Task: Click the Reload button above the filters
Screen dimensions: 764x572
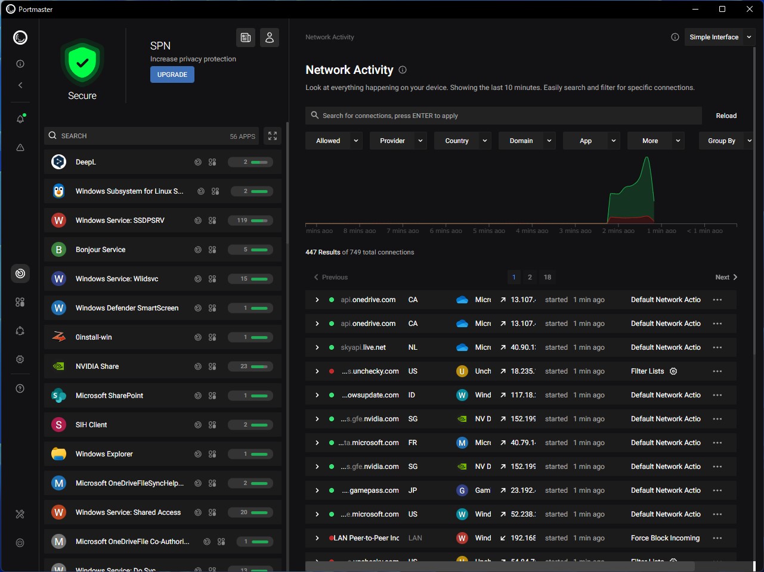Action: (x=726, y=115)
